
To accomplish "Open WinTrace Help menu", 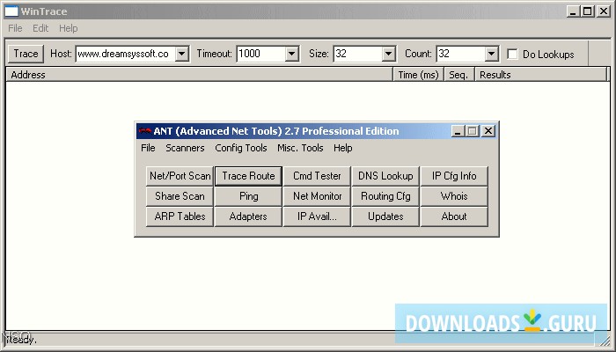I will tap(69, 28).
